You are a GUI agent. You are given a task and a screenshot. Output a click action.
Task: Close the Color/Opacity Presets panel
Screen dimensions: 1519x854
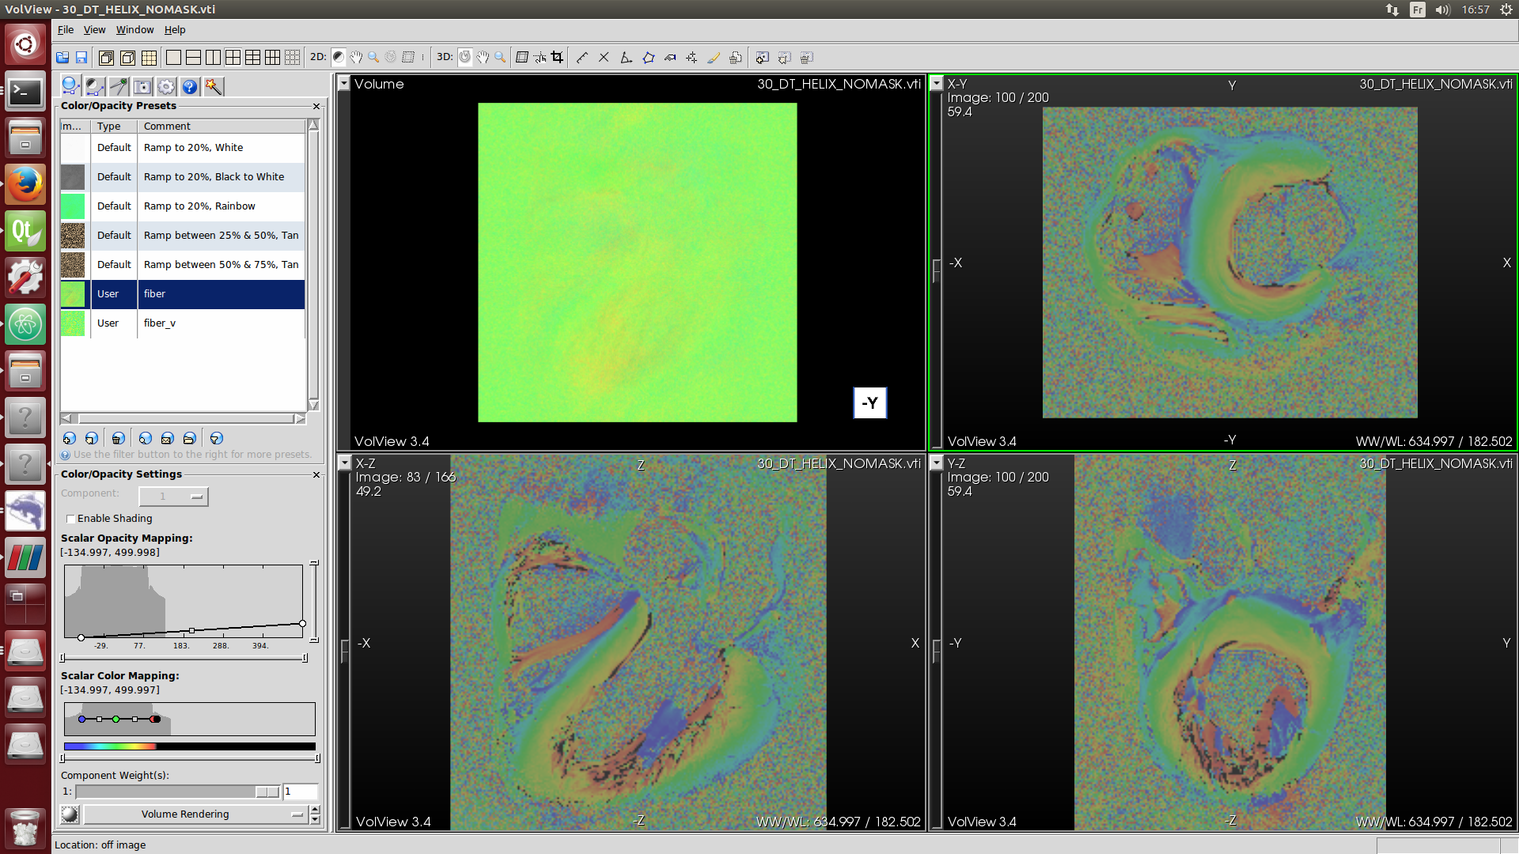(x=316, y=106)
